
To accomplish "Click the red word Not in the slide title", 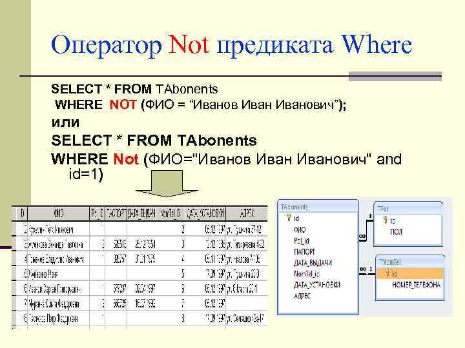I will tap(189, 44).
